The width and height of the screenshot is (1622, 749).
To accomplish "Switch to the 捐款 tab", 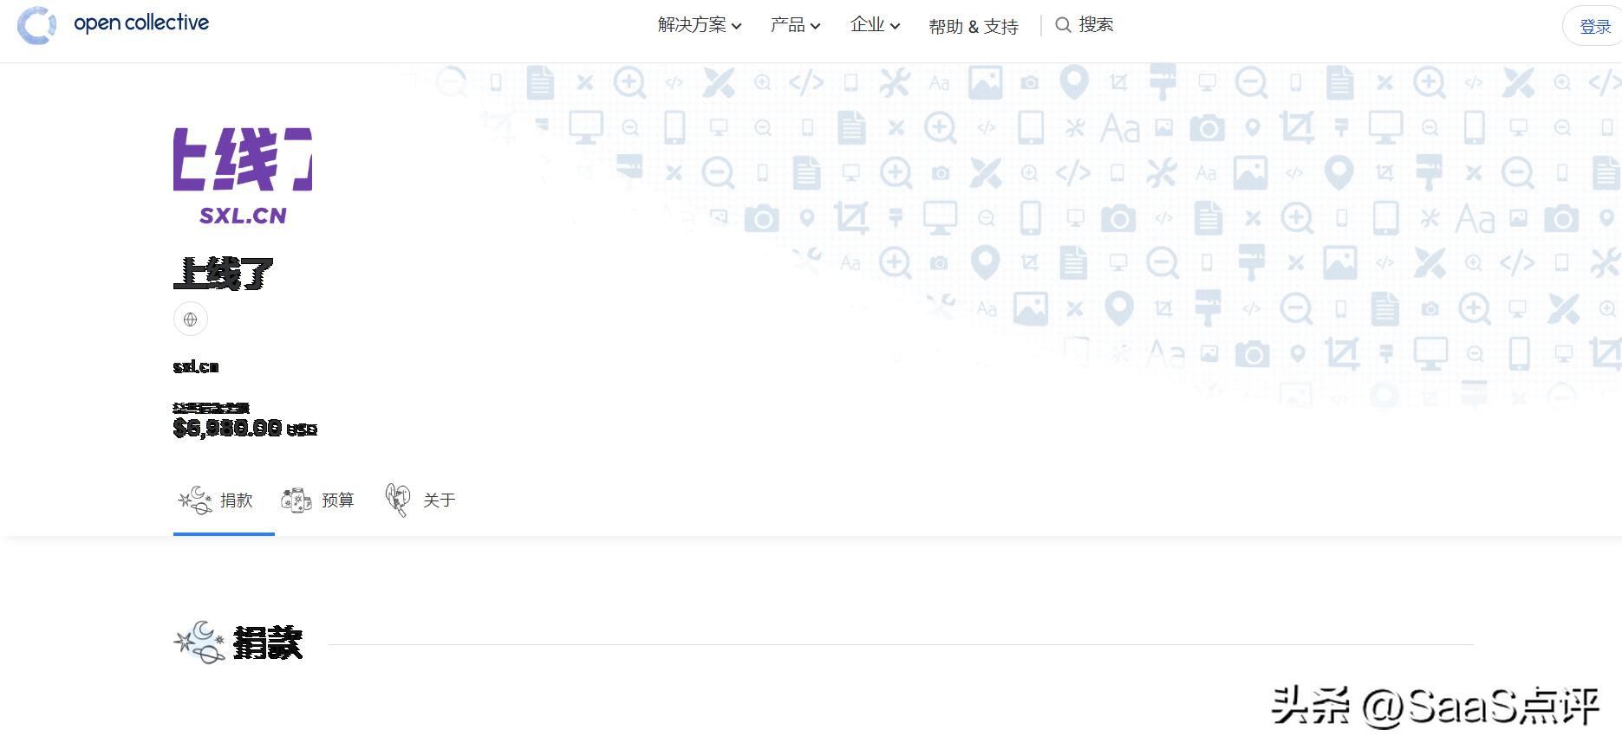I will (224, 500).
